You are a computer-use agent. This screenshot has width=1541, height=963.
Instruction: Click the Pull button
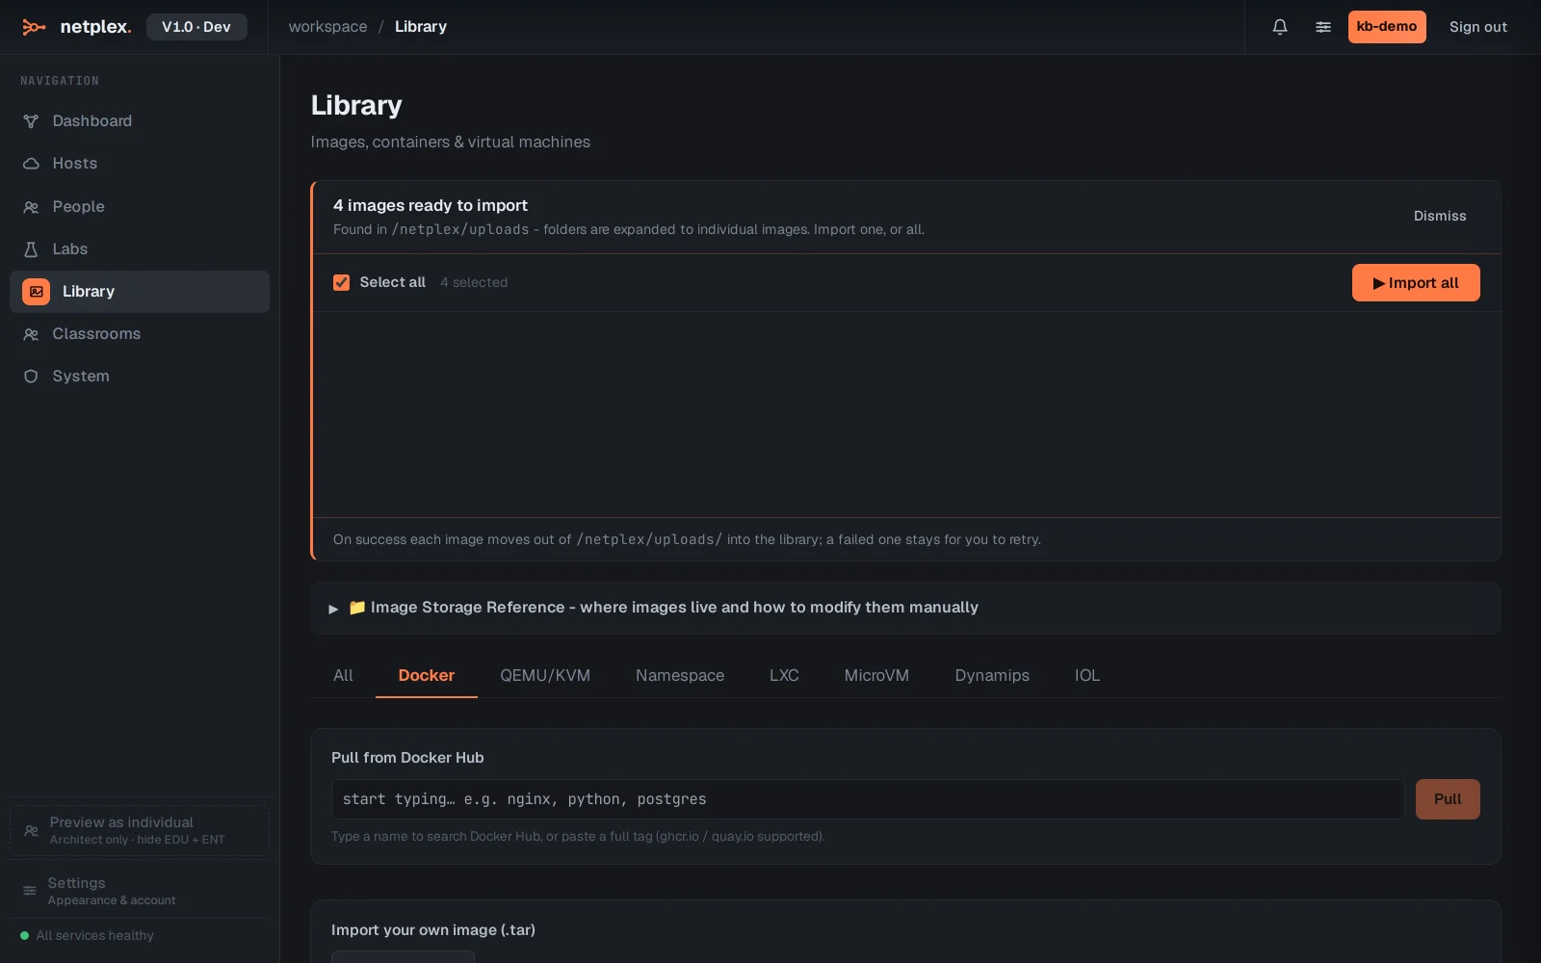(x=1448, y=799)
